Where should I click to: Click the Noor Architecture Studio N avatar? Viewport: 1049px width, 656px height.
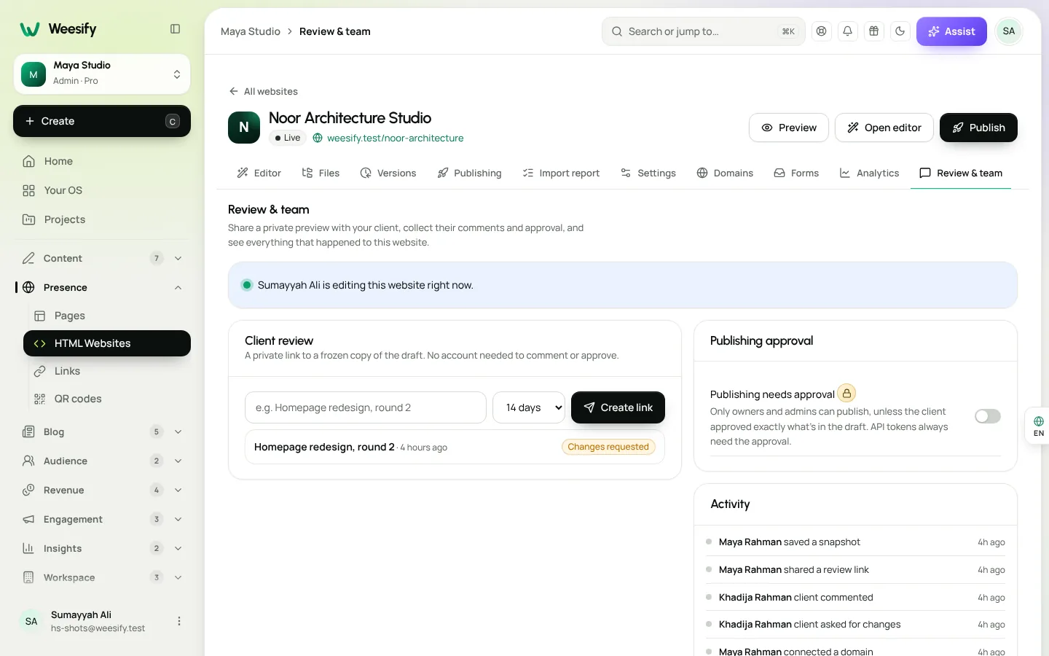[x=244, y=128]
